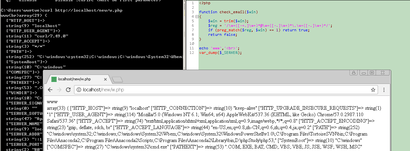The image size is (410, 151).
Task: Open a new Chrome tab
Action: [x=117, y=79]
